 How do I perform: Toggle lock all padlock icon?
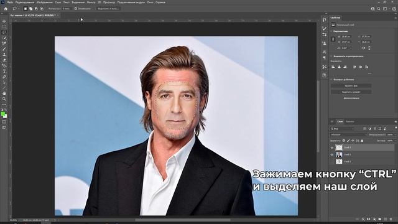[362, 141]
